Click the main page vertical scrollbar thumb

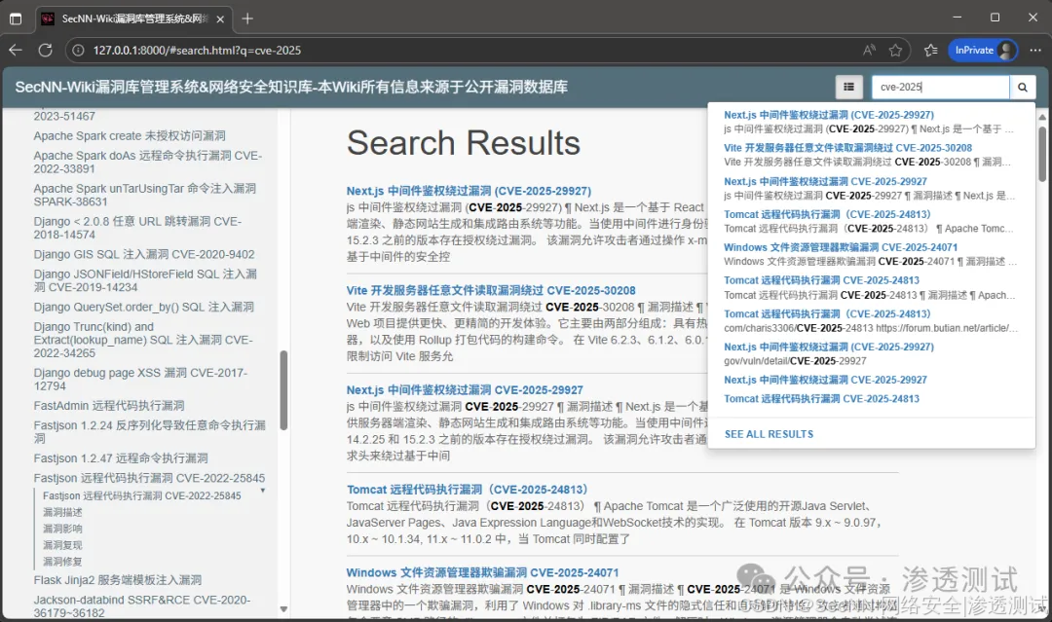click(1042, 154)
